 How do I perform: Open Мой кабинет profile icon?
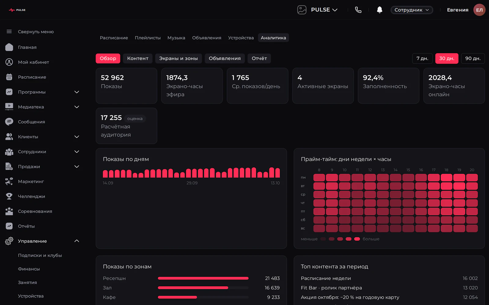[9, 62]
